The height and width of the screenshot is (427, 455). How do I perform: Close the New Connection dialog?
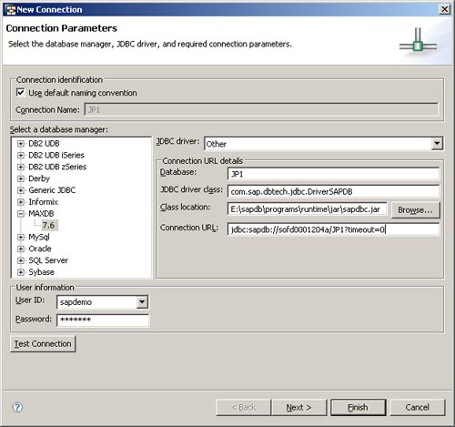click(x=444, y=9)
